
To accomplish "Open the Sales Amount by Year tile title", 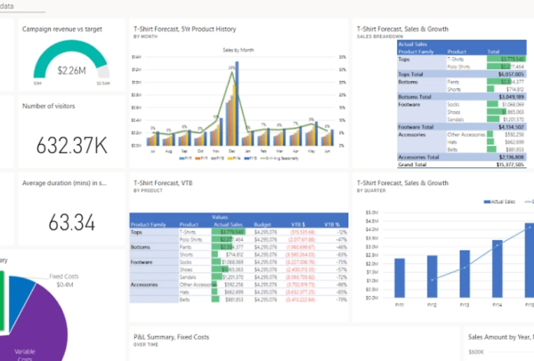I will 500,337.
